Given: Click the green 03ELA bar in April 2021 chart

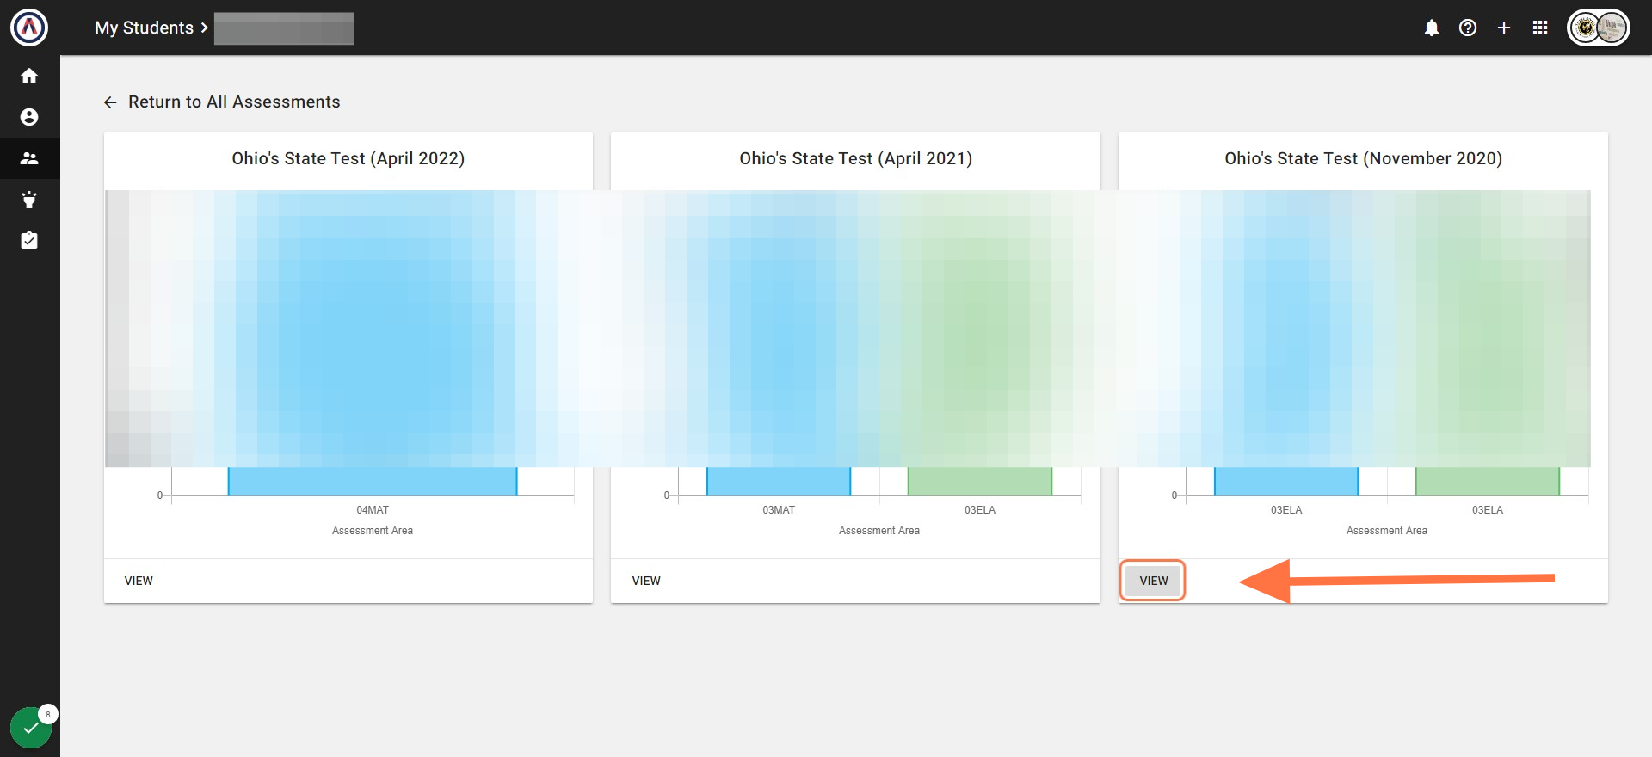Looking at the screenshot, I should (x=980, y=481).
